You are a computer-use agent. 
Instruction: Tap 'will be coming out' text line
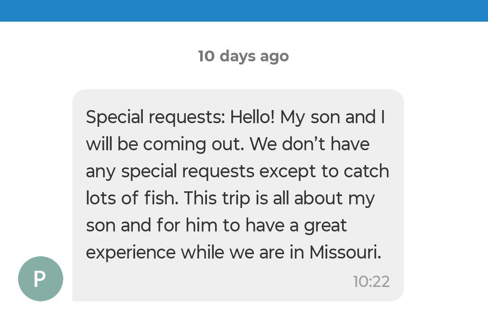coord(165,144)
